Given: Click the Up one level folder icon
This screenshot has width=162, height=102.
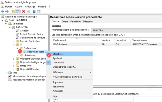Looking at the screenshot, I should coord(13,11).
